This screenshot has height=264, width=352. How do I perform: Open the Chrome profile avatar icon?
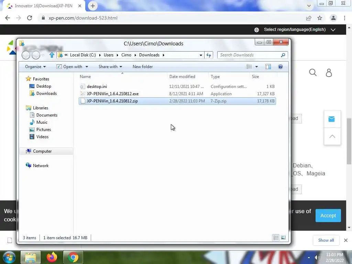click(x=333, y=18)
